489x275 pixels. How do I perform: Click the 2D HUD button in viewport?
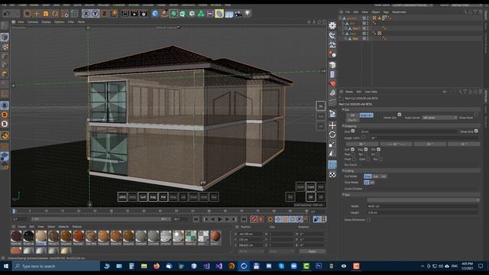click(x=311, y=197)
